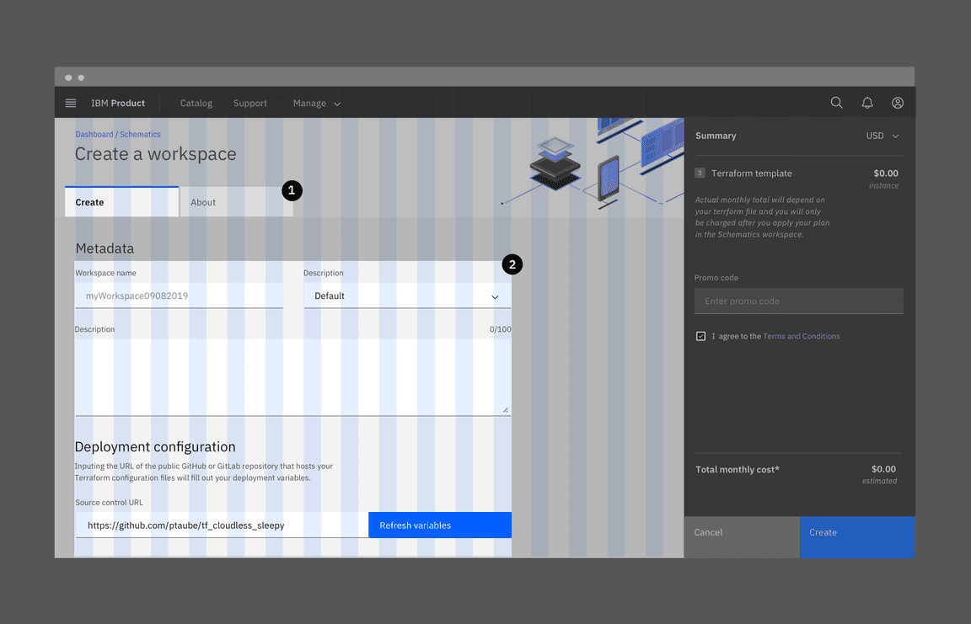Viewport: 971px width, 624px height.
Task: Switch to the About tab
Action: click(x=236, y=202)
